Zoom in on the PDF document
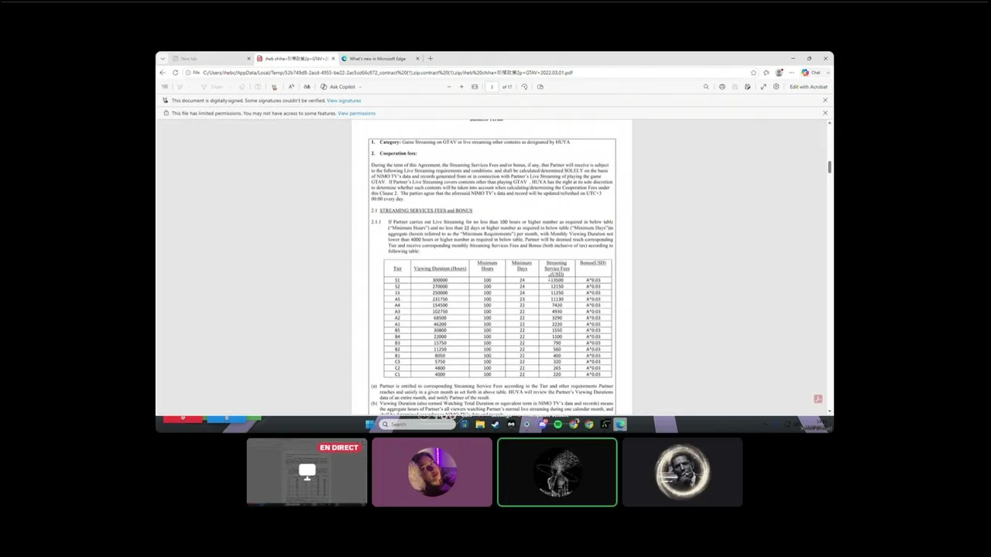Viewport: 991px width, 557px height. [461, 87]
